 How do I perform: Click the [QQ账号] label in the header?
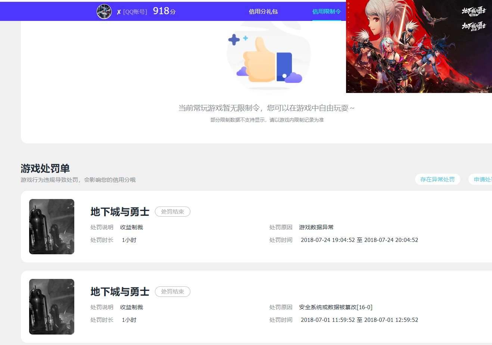click(x=135, y=12)
